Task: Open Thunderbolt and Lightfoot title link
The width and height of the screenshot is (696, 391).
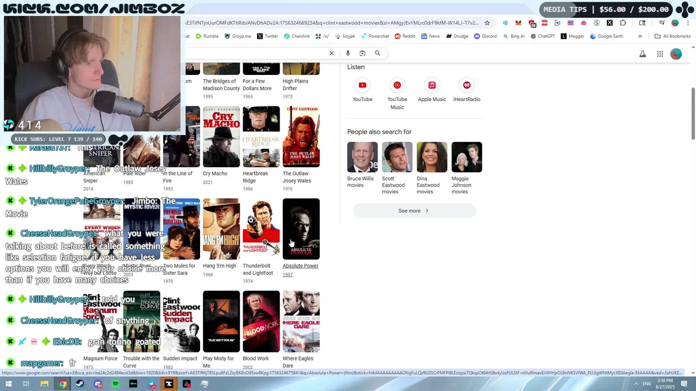Action: click(x=258, y=269)
